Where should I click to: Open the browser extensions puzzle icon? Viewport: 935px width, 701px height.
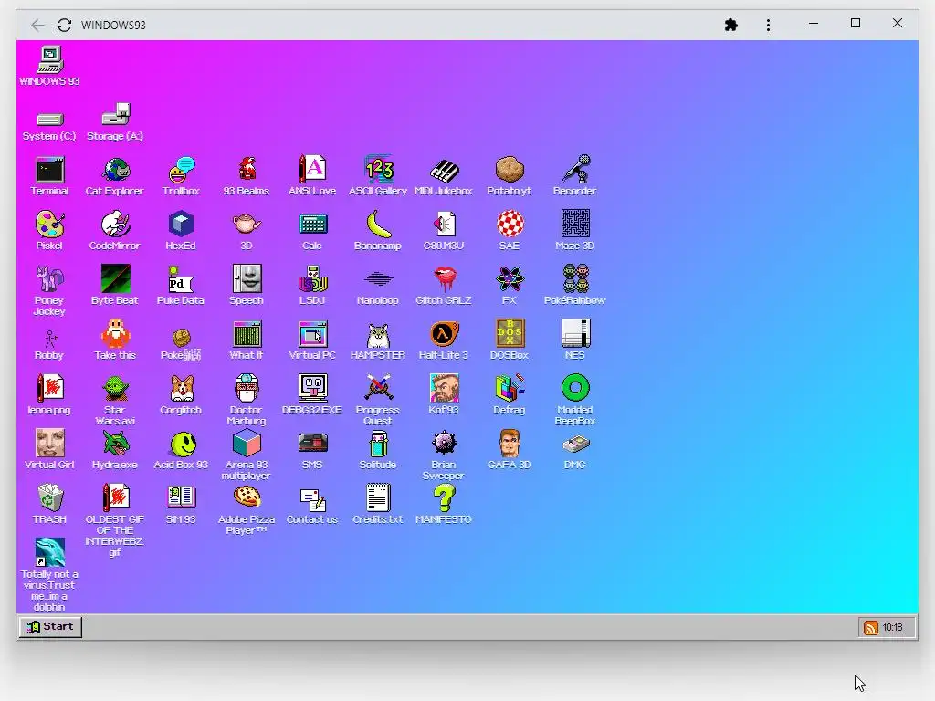pos(731,25)
